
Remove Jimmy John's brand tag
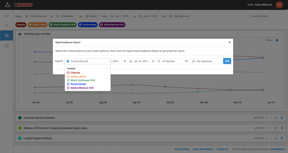click(x=30, y=25)
